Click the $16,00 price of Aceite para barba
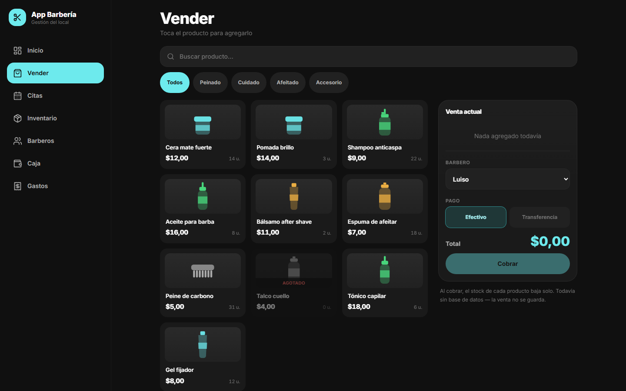Screen dimensions: 626x391 pos(177,232)
